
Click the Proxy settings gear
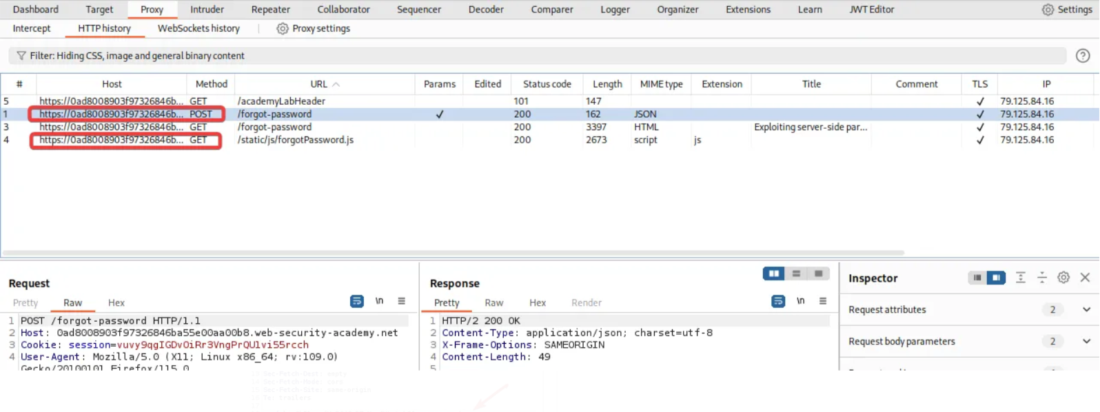coord(282,28)
